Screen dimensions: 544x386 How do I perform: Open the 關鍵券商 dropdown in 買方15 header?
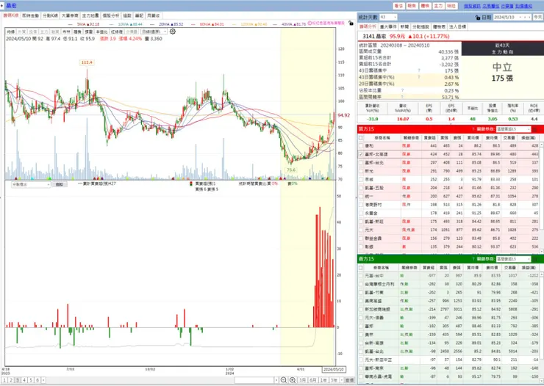coord(513,129)
